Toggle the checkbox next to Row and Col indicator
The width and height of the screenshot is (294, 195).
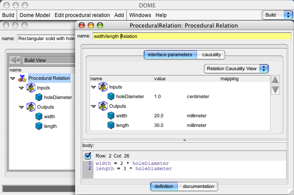tap(88, 156)
